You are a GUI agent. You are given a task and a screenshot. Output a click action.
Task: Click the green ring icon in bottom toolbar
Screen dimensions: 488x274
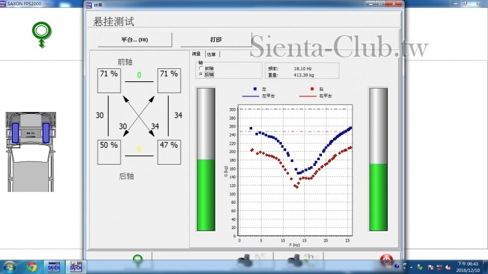pos(138,260)
